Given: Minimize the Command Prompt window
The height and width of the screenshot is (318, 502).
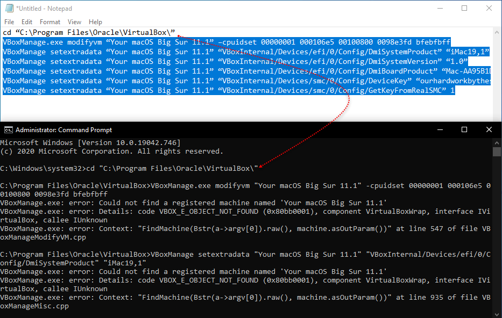Looking at the screenshot, I should tap(440, 130).
